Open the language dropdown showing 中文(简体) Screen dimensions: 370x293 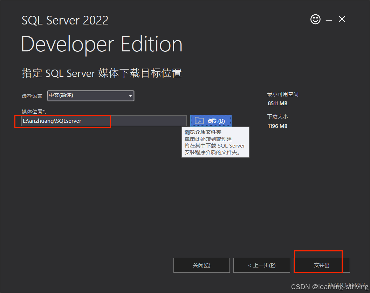pos(91,95)
